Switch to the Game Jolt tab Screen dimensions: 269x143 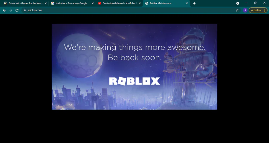coord(25,3)
